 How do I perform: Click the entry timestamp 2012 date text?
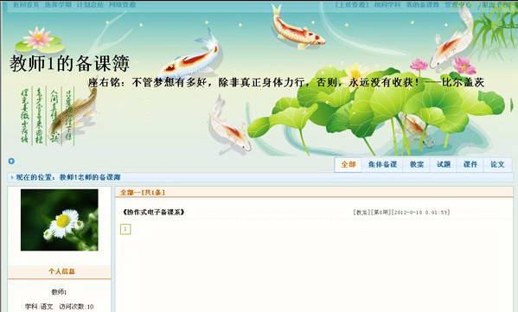421,213
